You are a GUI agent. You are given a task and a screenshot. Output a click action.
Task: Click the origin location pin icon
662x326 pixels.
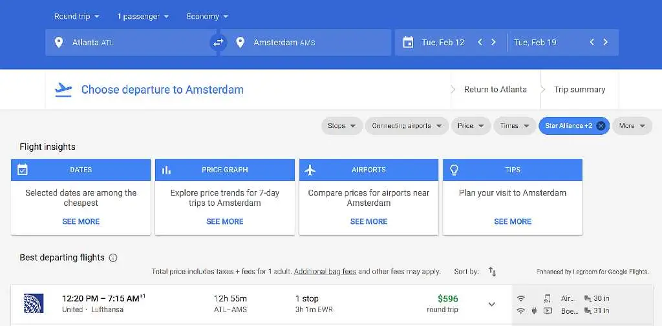(59, 42)
